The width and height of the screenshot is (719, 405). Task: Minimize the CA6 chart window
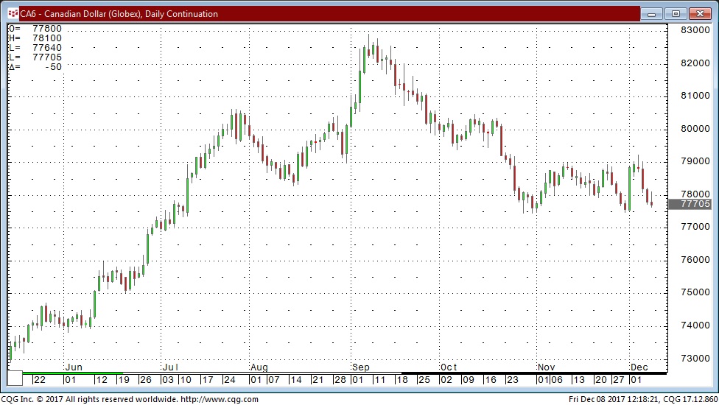click(651, 14)
